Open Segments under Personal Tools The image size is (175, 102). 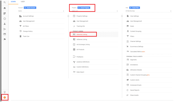coord(149,60)
